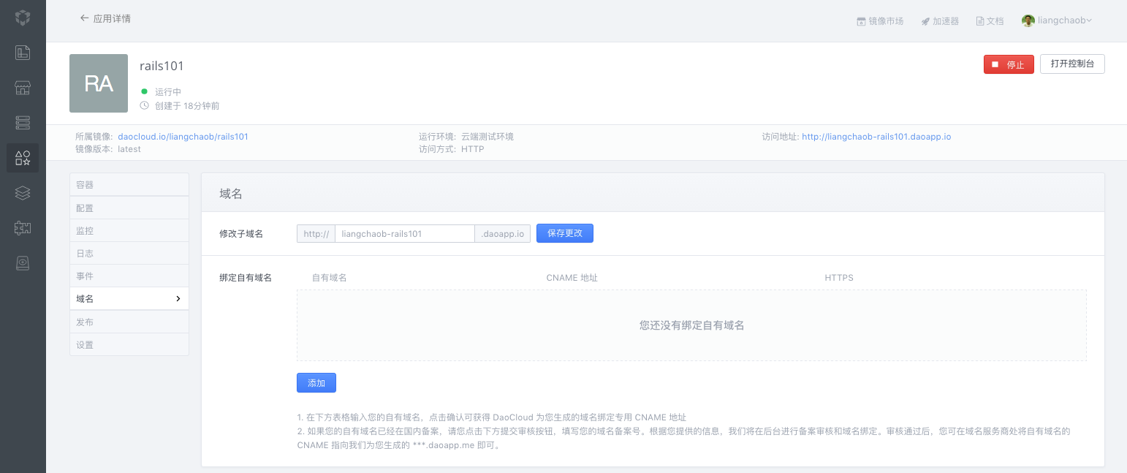Select the 配置 tab

coord(129,208)
